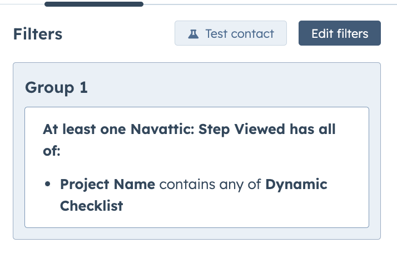Click the thin divider line beside active tab
The width and height of the screenshot is (397, 258).
tap(267, 4)
